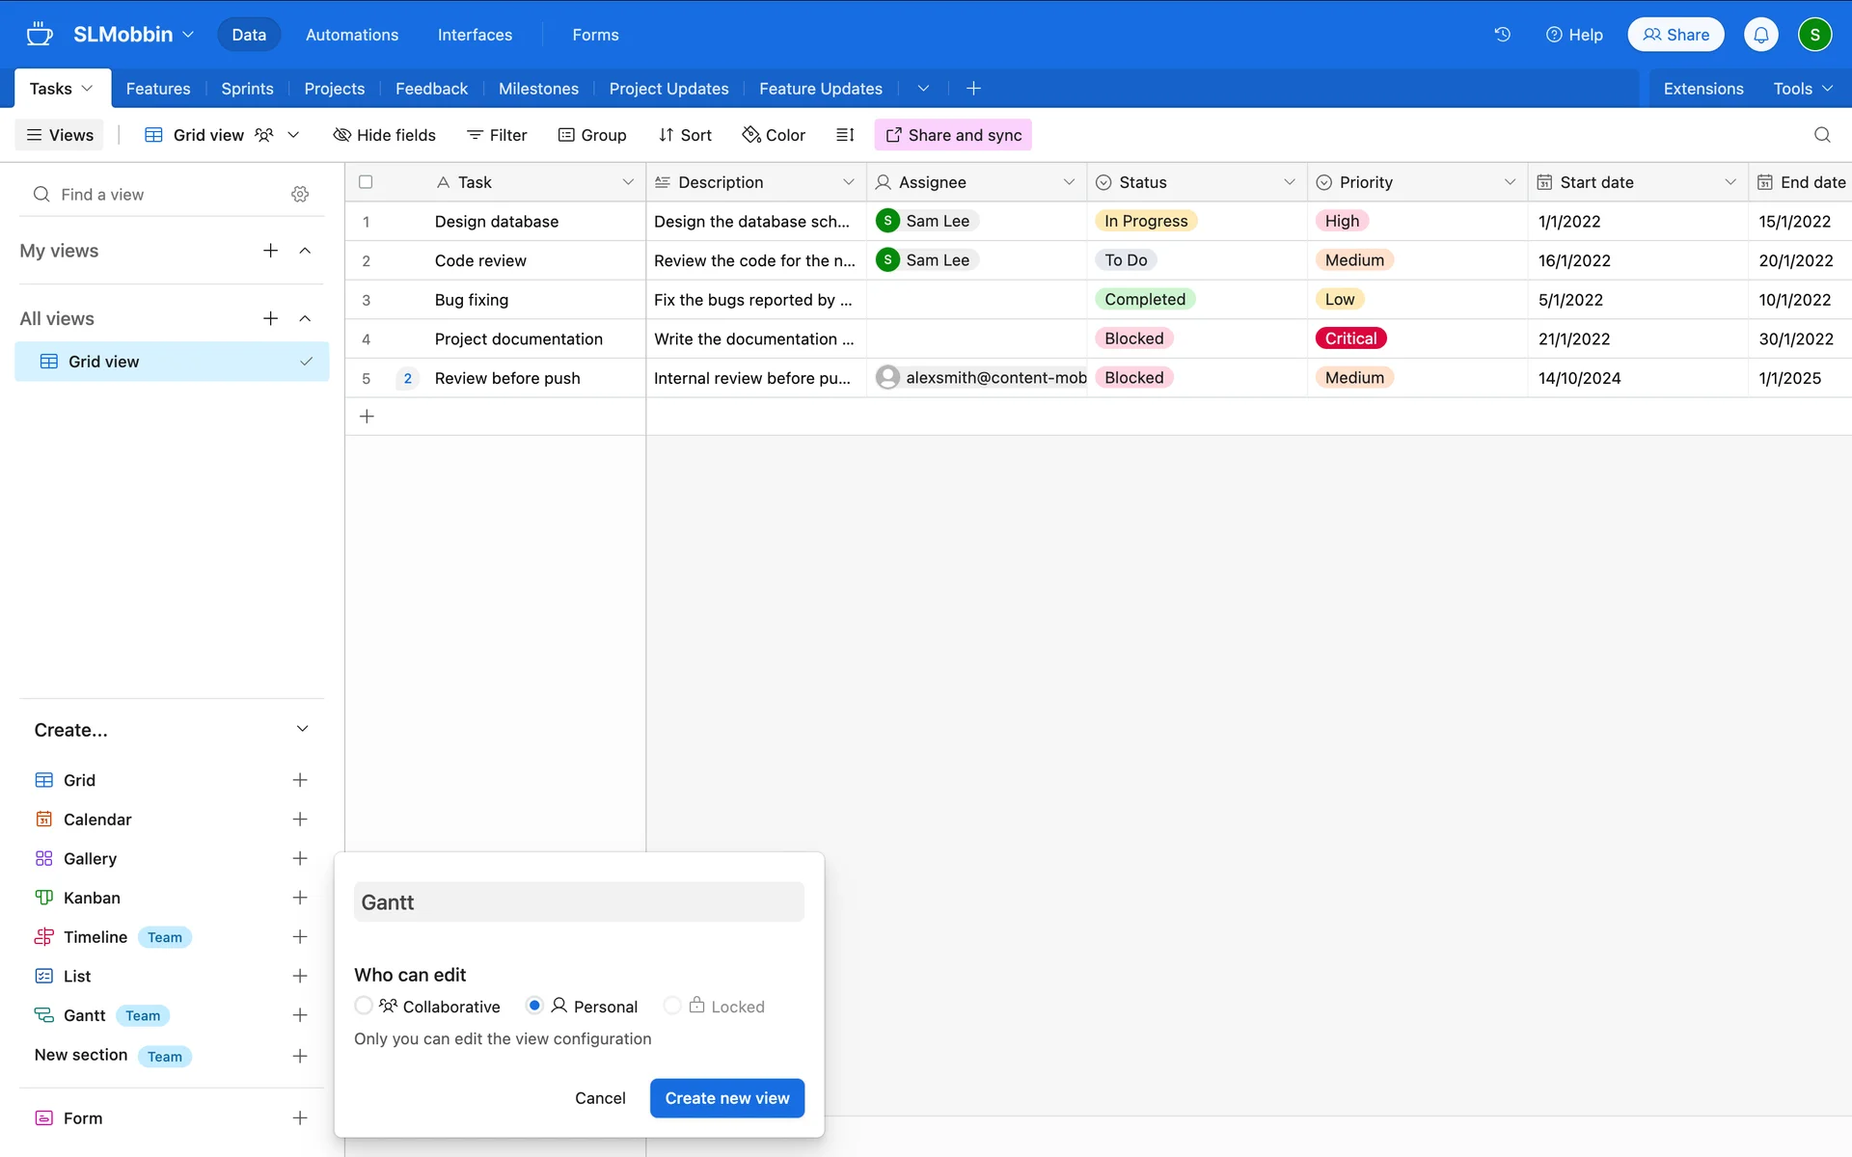Open view settings gear icon

(300, 195)
